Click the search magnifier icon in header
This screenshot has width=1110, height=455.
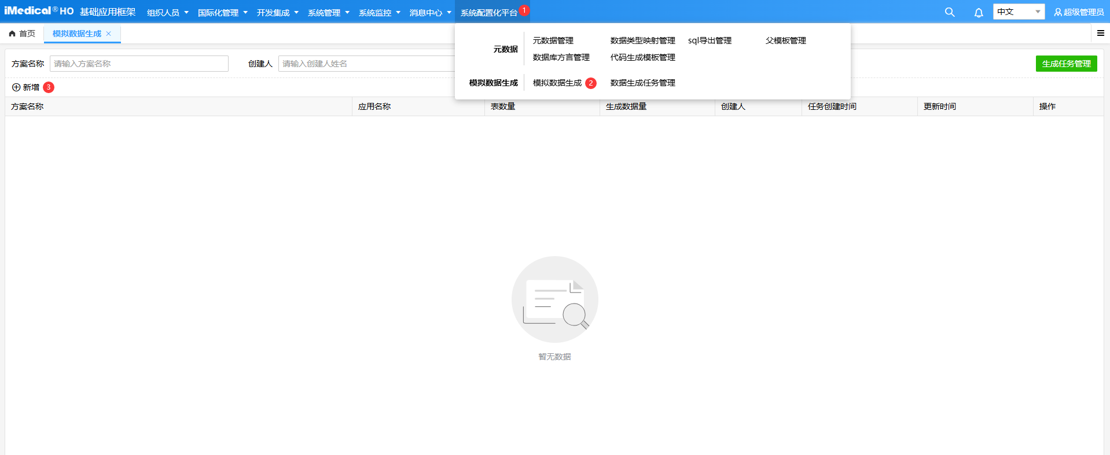[950, 12]
